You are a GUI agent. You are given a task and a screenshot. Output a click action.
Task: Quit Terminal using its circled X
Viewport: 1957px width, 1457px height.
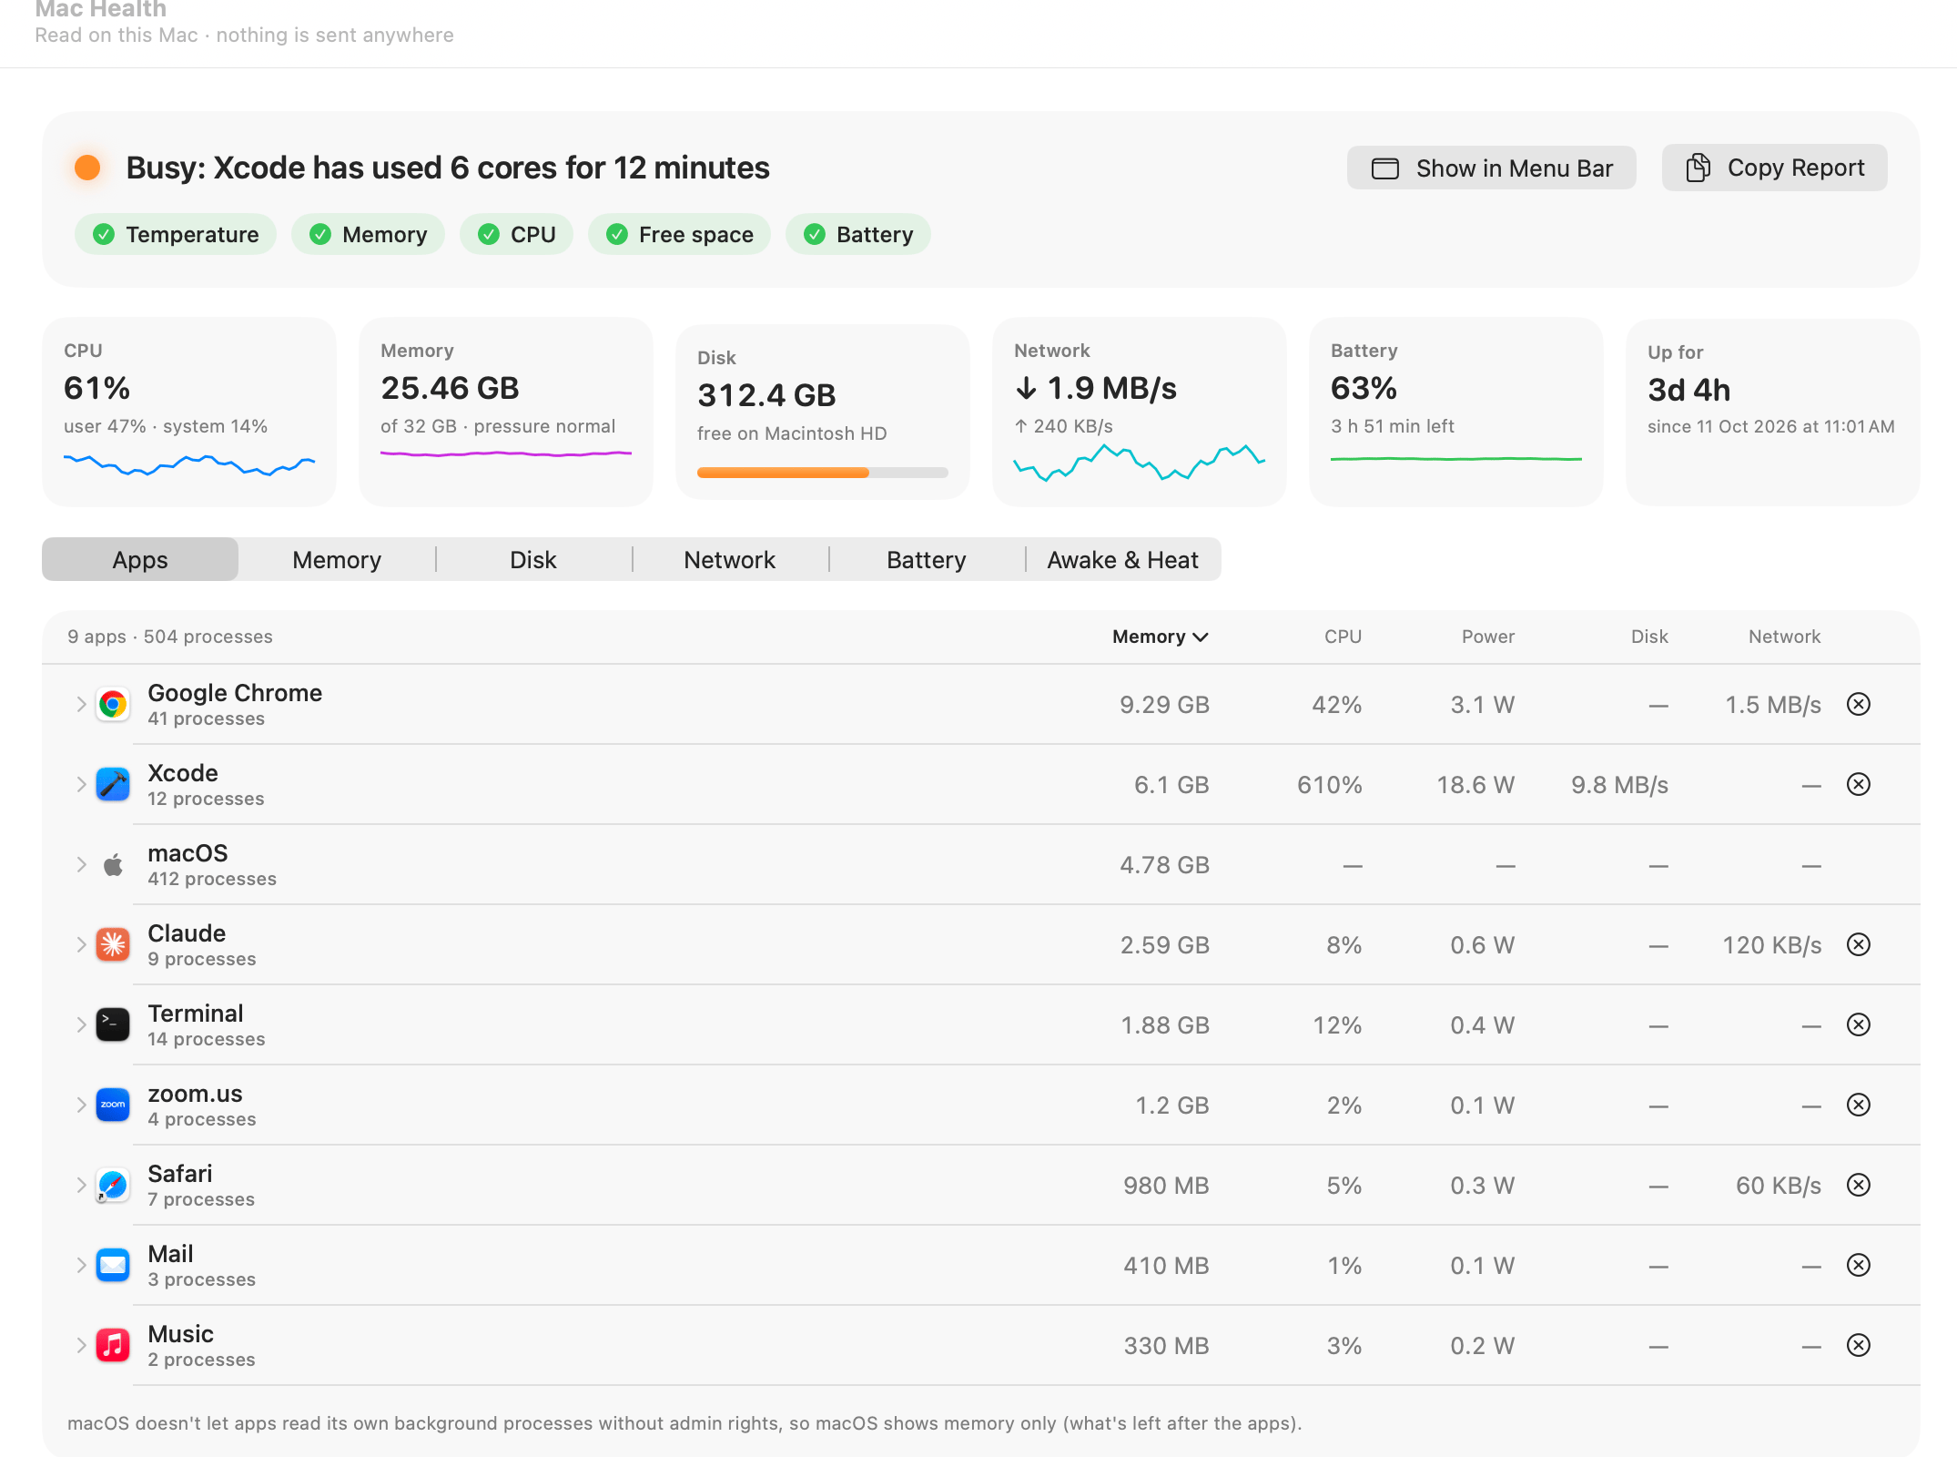pyautogui.click(x=1859, y=1024)
